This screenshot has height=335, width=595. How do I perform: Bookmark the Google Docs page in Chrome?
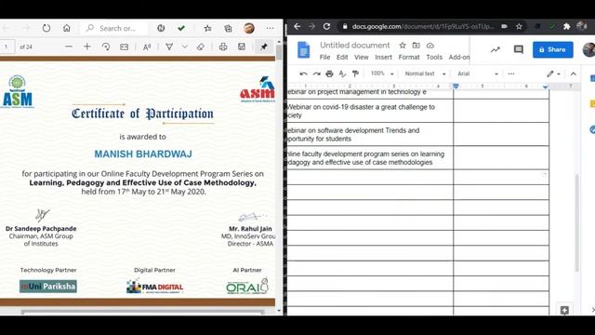coord(519,26)
